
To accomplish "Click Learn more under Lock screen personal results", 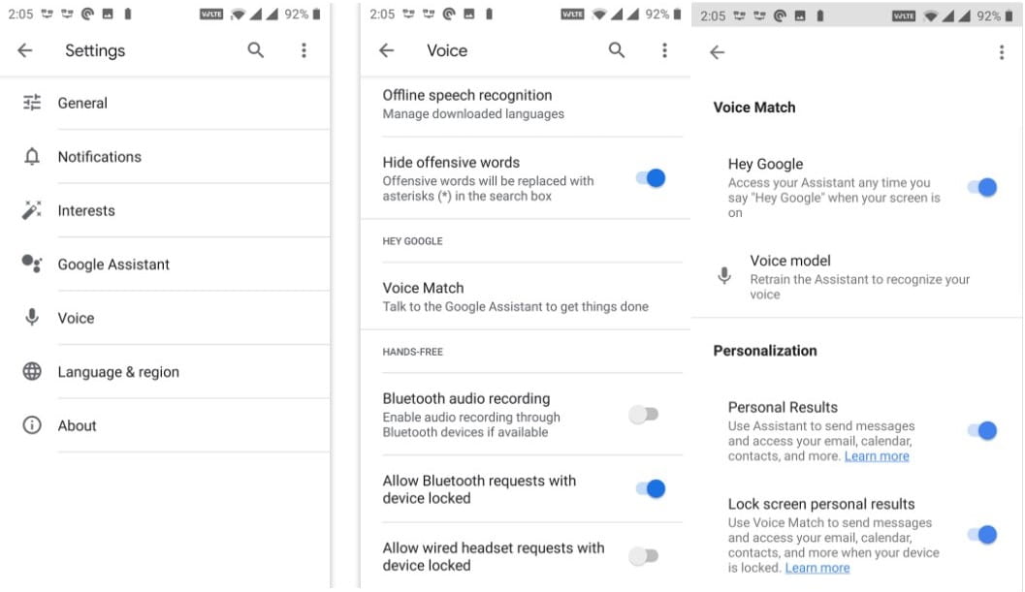I will [x=817, y=567].
